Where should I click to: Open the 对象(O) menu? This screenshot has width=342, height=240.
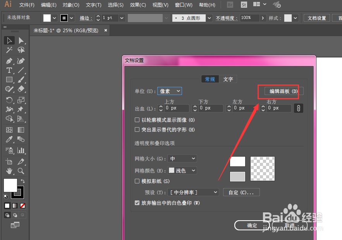pyautogui.click(x=71, y=5)
